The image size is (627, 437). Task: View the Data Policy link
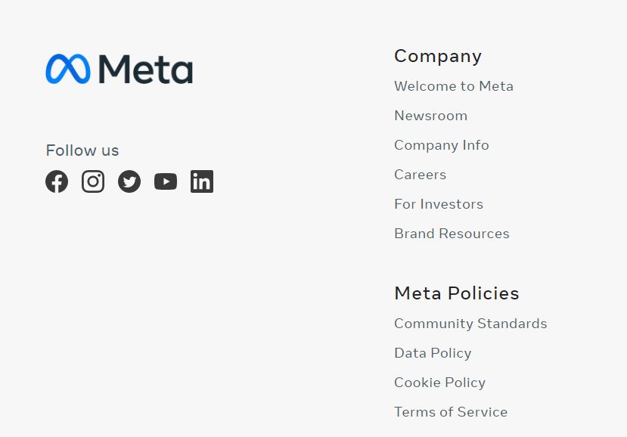tap(433, 353)
